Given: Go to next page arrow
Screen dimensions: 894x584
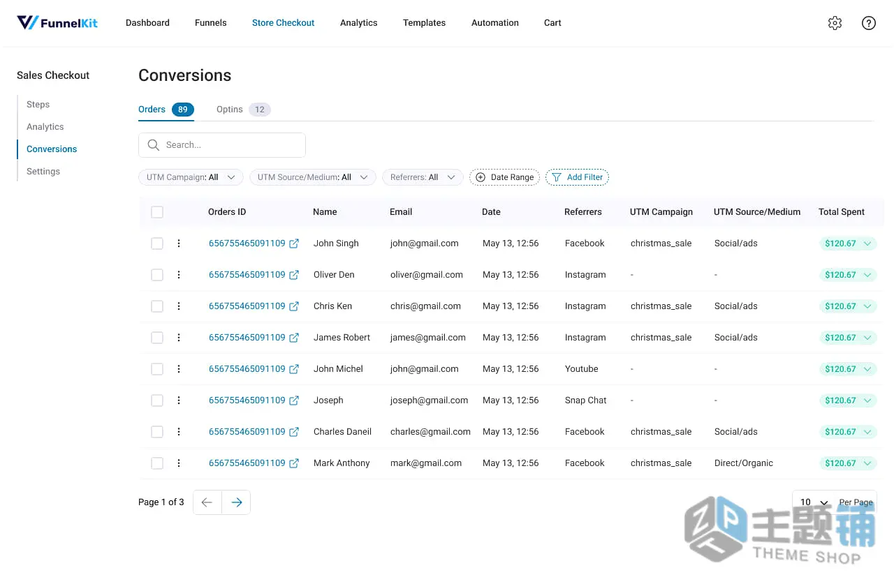Looking at the screenshot, I should pyautogui.click(x=236, y=502).
